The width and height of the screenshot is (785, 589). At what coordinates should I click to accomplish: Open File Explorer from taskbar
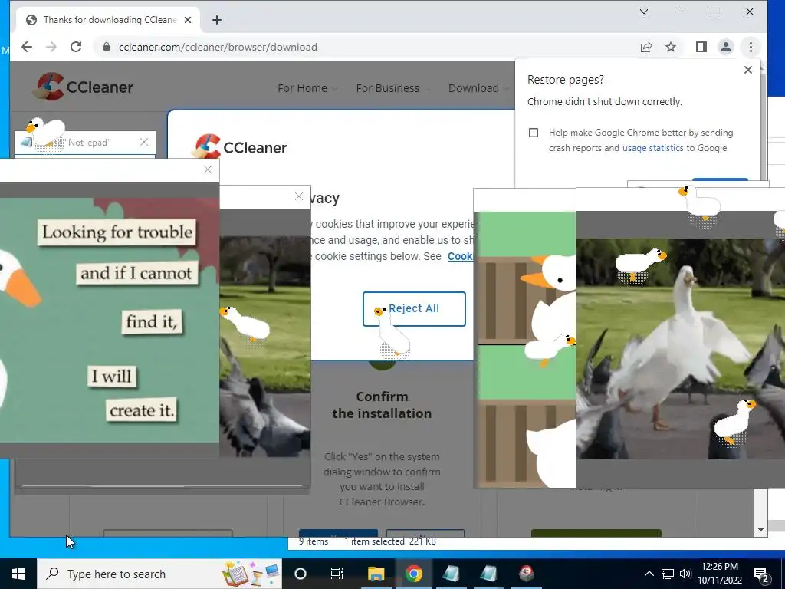[376, 574]
